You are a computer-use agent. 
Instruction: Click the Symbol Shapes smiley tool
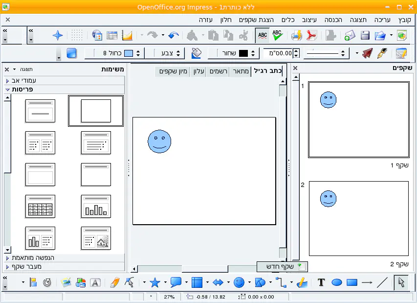point(239,282)
